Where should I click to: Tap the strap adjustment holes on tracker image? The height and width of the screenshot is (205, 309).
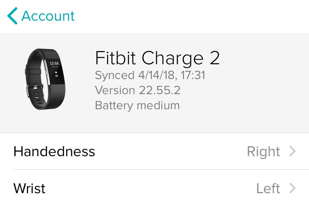38,97
